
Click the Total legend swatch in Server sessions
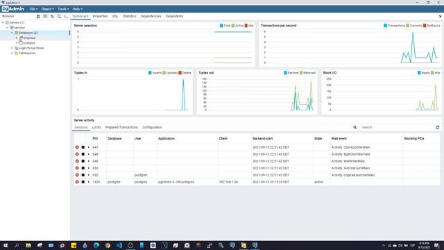coord(221,26)
